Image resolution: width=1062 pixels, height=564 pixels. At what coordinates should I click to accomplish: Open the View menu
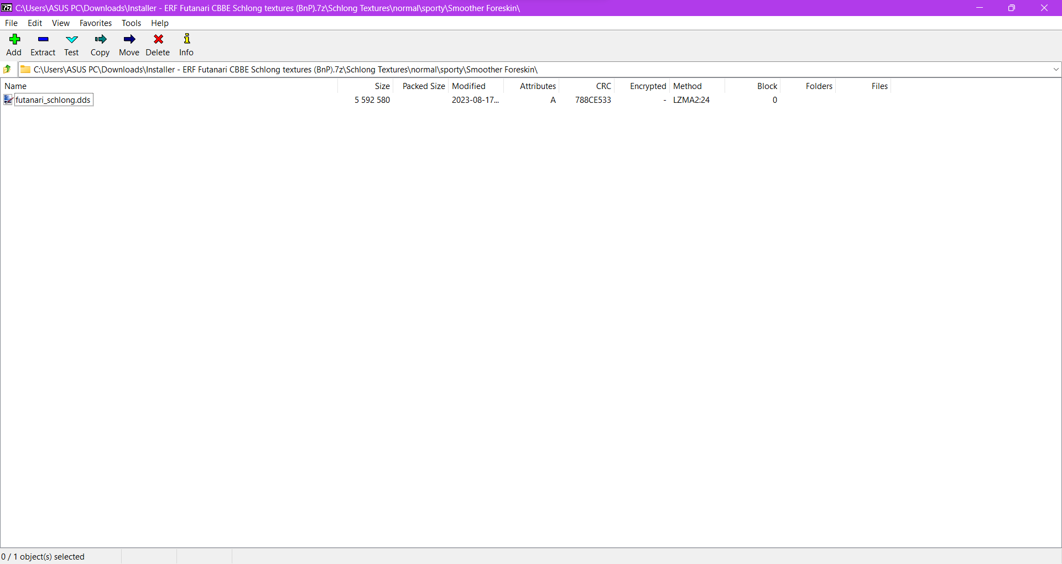[61, 23]
